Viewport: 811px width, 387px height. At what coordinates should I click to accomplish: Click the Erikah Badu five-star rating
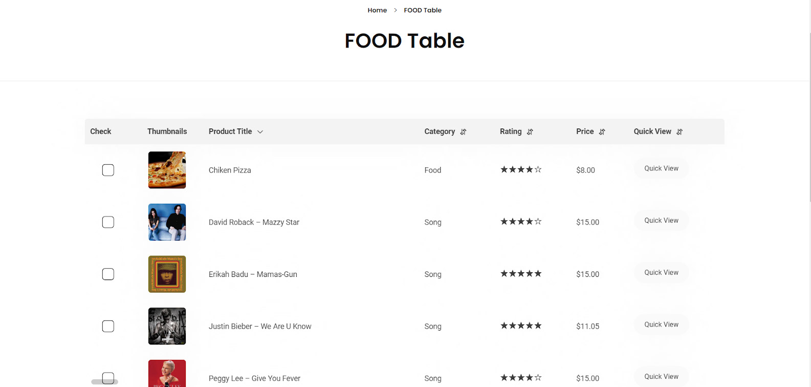click(521, 274)
